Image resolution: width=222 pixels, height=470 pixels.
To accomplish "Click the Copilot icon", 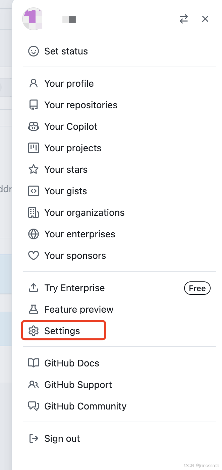I will [x=34, y=127].
